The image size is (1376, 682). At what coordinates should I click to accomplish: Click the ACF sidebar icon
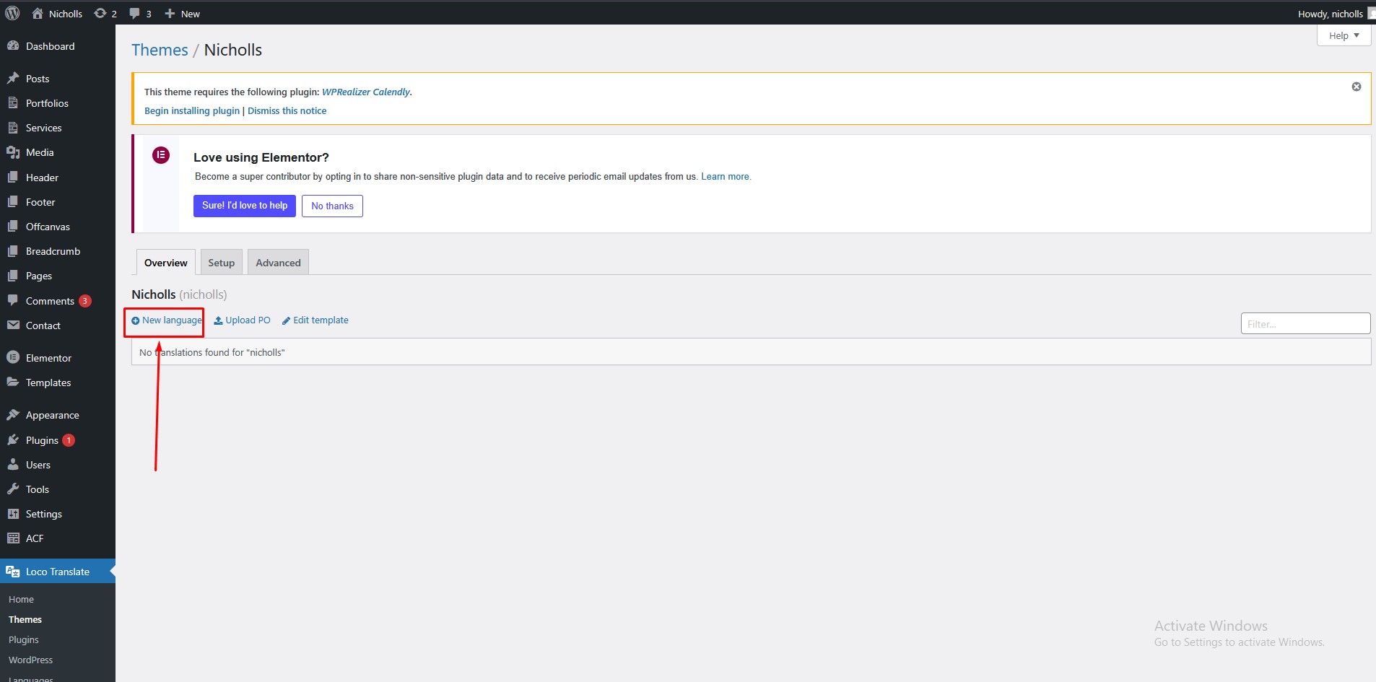click(x=13, y=538)
